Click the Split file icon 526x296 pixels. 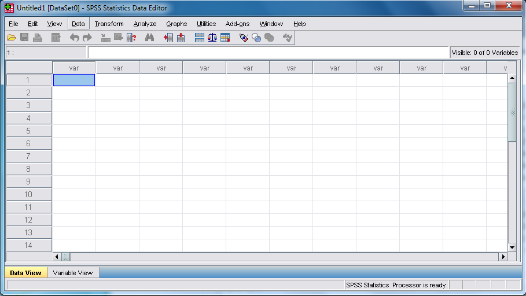[x=200, y=38]
